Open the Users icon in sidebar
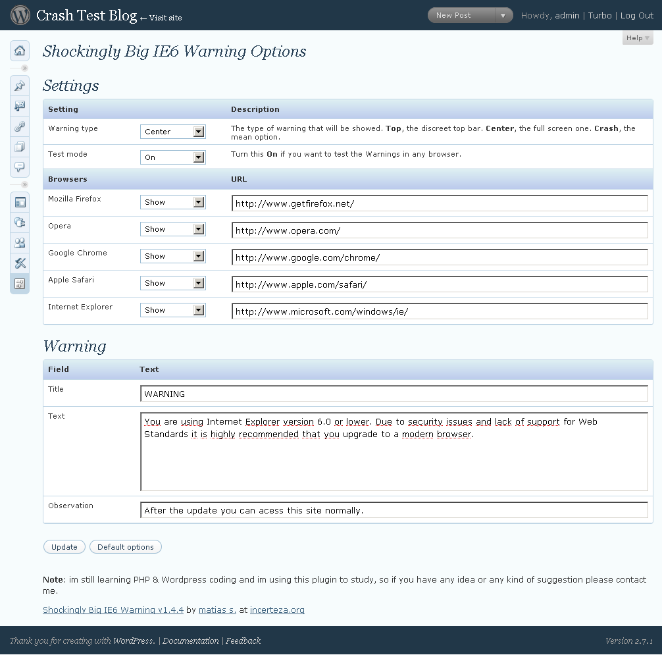This screenshot has height=655, width=662. point(20,243)
